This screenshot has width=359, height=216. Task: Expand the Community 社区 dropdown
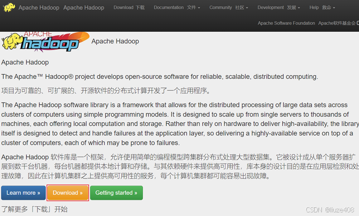click(229, 7)
